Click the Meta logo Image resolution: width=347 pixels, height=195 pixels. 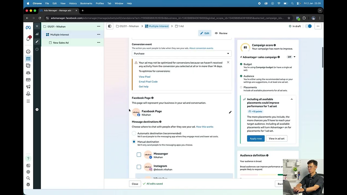28,28
